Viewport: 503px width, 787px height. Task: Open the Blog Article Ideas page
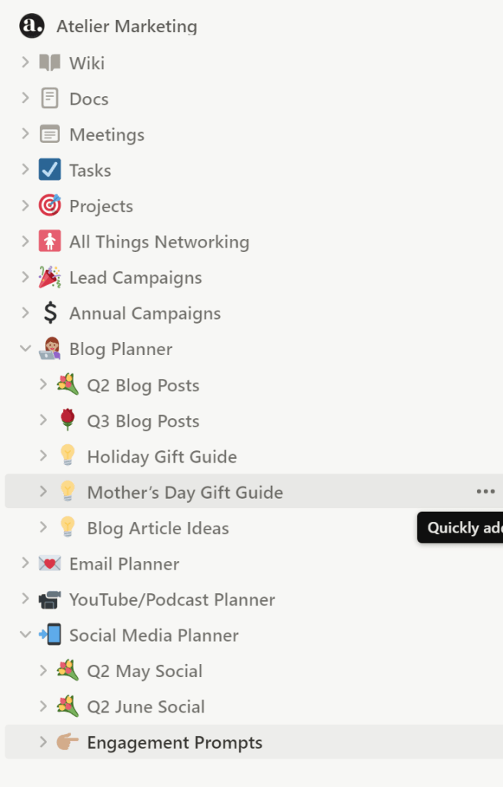tap(158, 528)
